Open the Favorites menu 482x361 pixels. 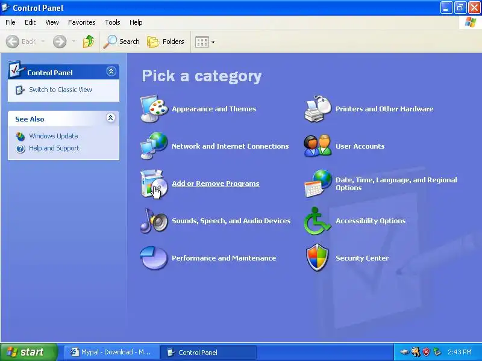82,22
